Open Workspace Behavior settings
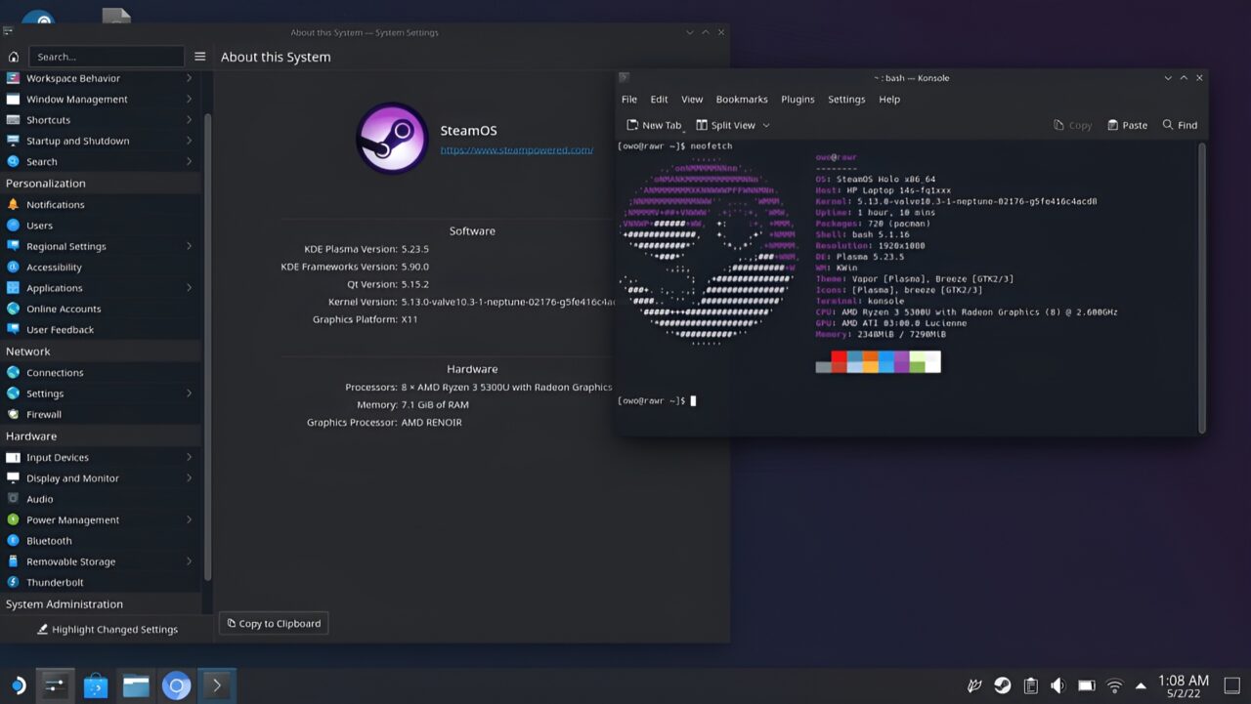This screenshot has height=704, width=1251. point(100,78)
